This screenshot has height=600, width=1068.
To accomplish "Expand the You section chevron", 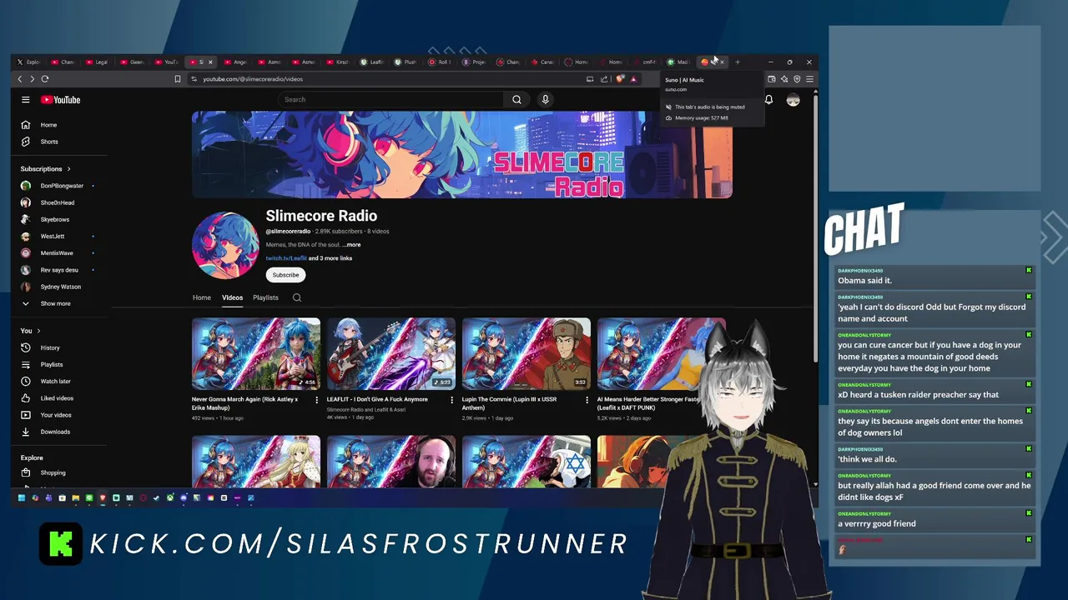I will tap(38, 331).
